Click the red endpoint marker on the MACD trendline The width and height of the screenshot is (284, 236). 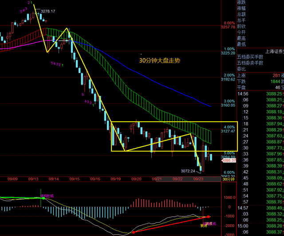pos(208,217)
